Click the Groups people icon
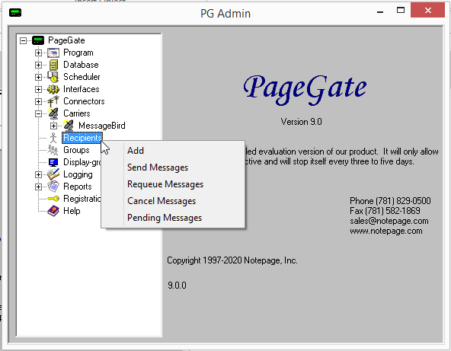 click(x=53, y=150)
